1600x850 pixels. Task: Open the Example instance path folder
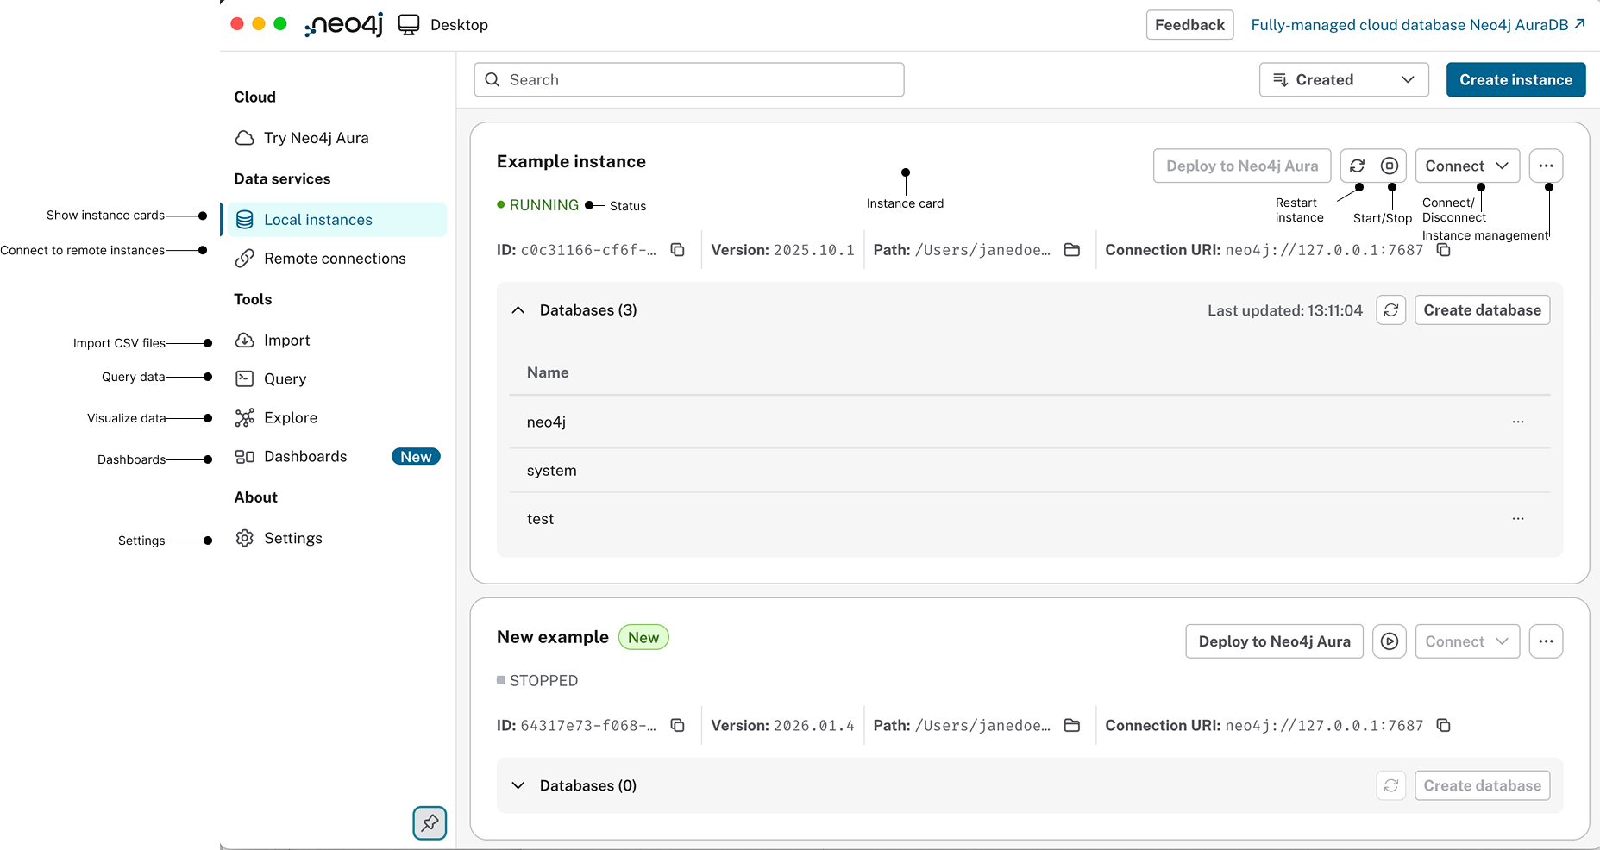click(1072, 250)
